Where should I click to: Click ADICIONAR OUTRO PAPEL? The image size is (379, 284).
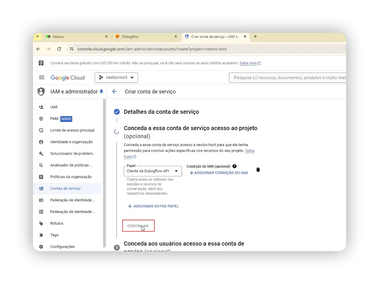153,206
